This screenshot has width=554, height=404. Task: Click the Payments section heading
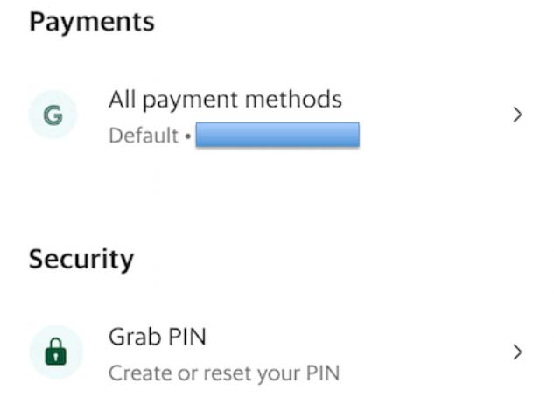[92, 22]
